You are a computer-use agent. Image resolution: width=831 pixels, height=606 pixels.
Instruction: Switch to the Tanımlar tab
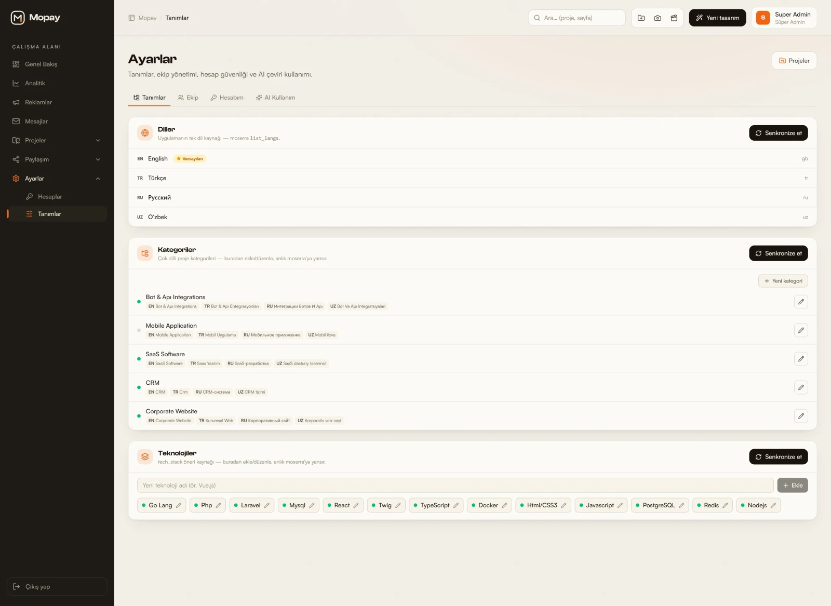pos(149,98)
